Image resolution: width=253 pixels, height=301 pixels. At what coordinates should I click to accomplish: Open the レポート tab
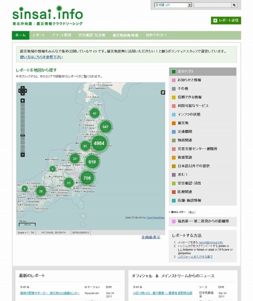point(38,35)
